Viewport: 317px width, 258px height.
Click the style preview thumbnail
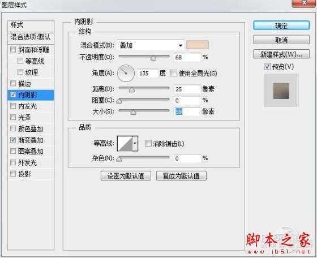[281, 91]
